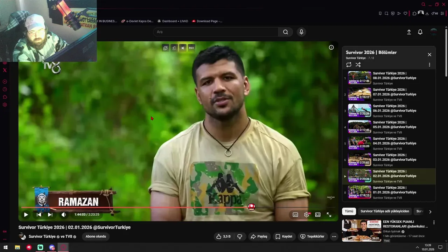Focus the Ara search field
The width and height of the screenshot is (448, 252).
216,32
